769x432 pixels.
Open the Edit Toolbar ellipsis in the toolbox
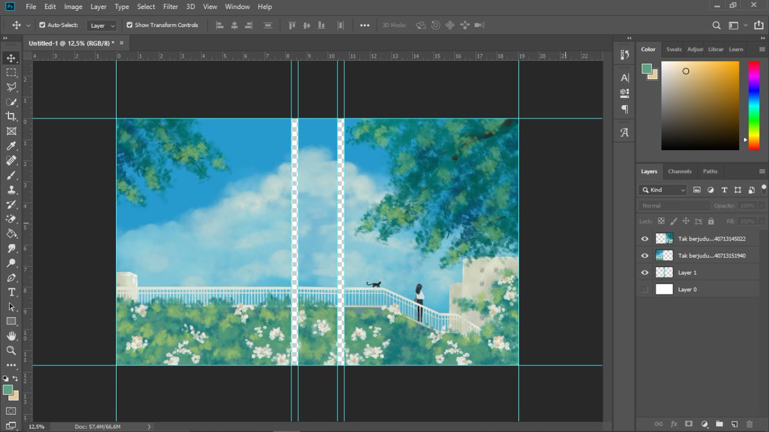click(x=11, y=365)
